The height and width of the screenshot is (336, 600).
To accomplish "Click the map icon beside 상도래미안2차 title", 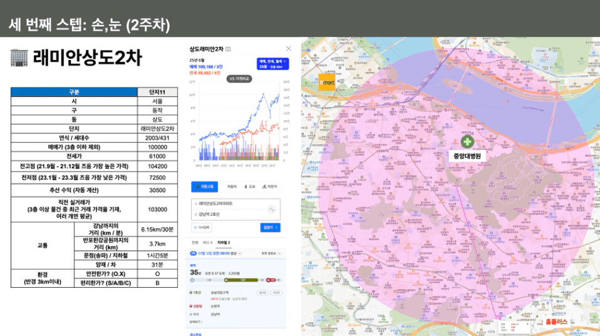I will point(228,49).
